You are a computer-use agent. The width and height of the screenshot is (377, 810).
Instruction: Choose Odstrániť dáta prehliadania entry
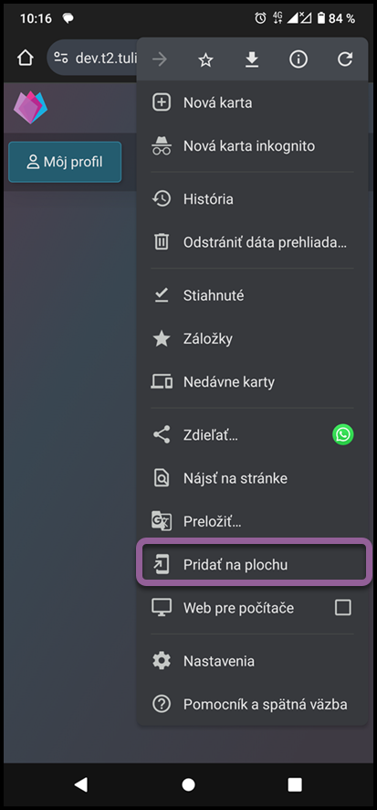252,242
